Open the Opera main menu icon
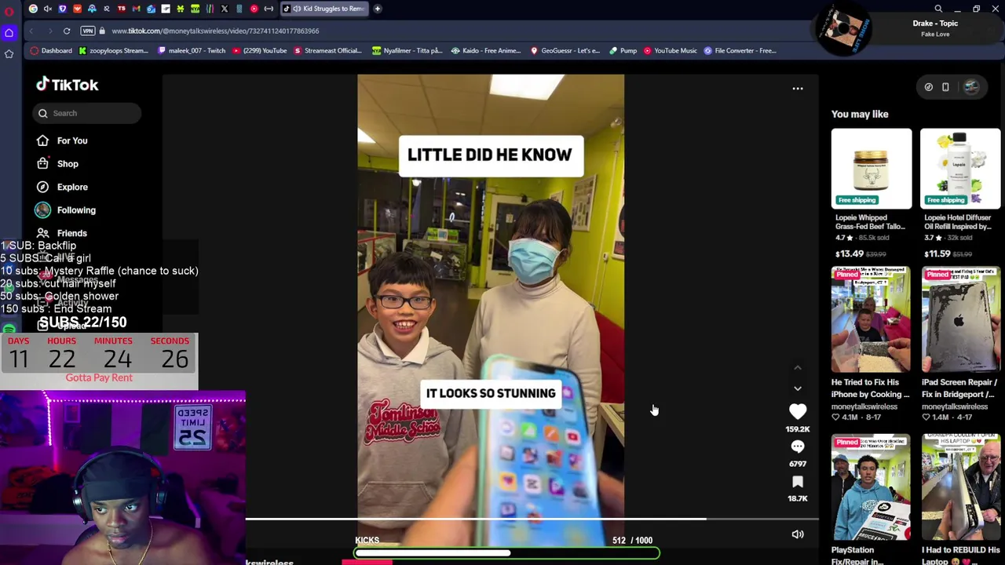1005x565 pixels. (9, 10)
